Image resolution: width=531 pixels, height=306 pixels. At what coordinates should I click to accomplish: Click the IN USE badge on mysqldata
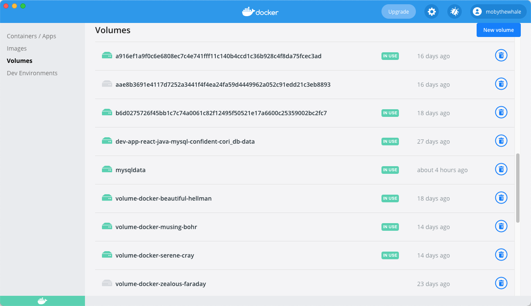click(390, 170)
